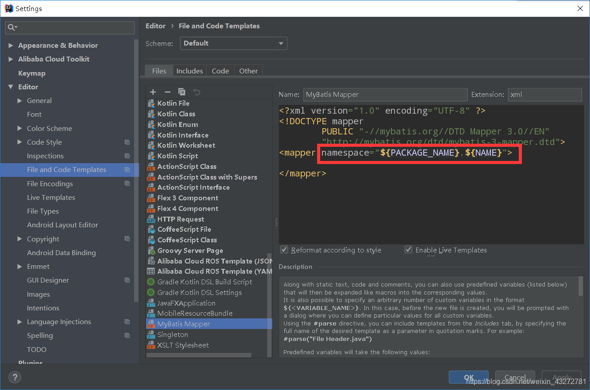Click the Groovy Server Page icon
Screen dimensions: 590x390
(151, 251)
